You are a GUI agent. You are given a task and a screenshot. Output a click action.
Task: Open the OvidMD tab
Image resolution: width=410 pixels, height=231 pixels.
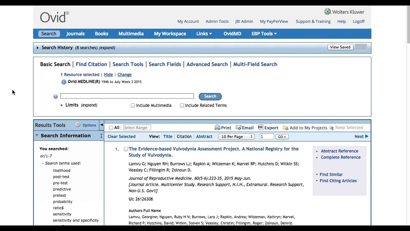232,34
